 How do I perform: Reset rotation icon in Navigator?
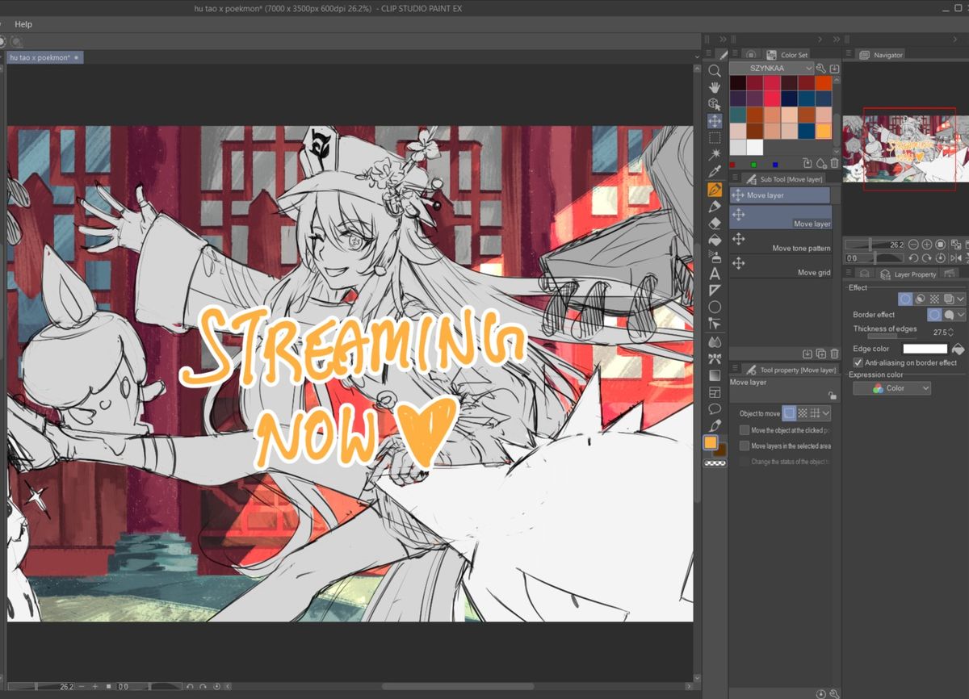coord(941,258)
